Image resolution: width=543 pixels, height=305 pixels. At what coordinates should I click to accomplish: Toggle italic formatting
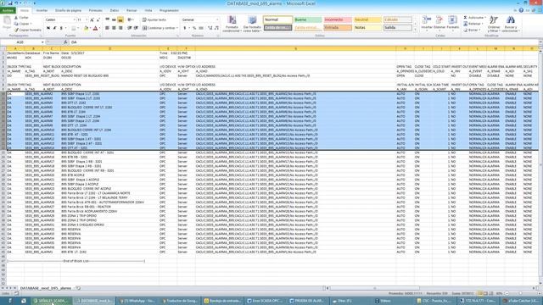click(54, 28)
